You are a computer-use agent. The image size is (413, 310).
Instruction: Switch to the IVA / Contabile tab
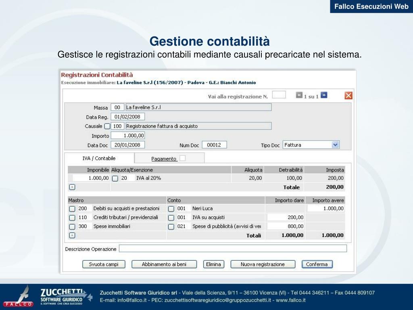[99, 158]
